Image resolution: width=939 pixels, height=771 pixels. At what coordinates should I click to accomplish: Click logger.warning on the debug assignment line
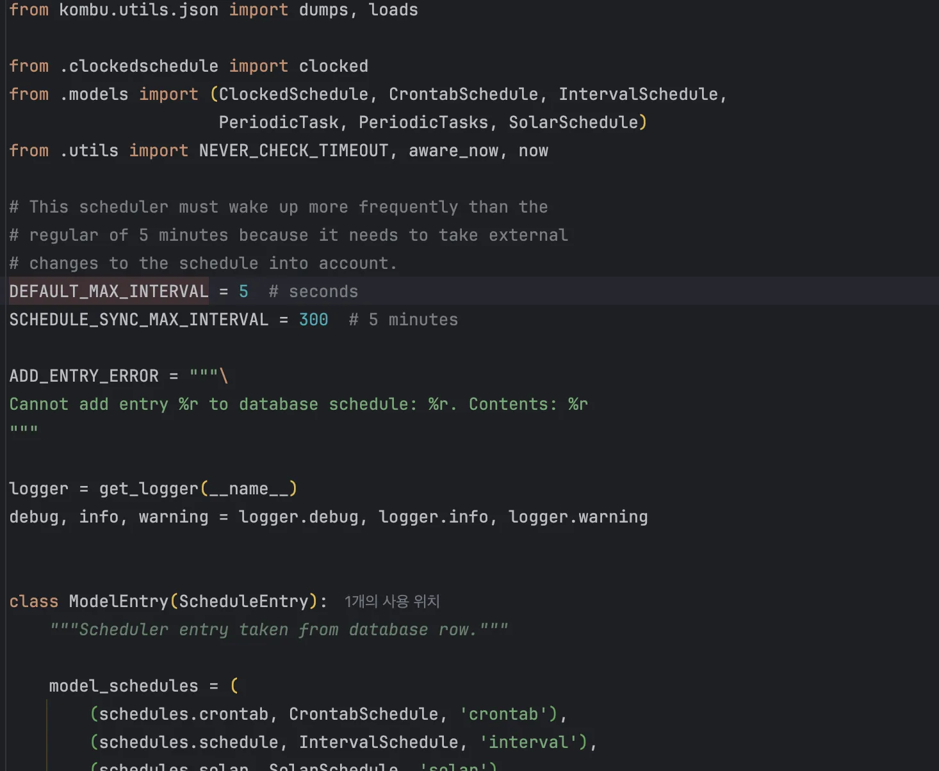click(x=578, y=516)
